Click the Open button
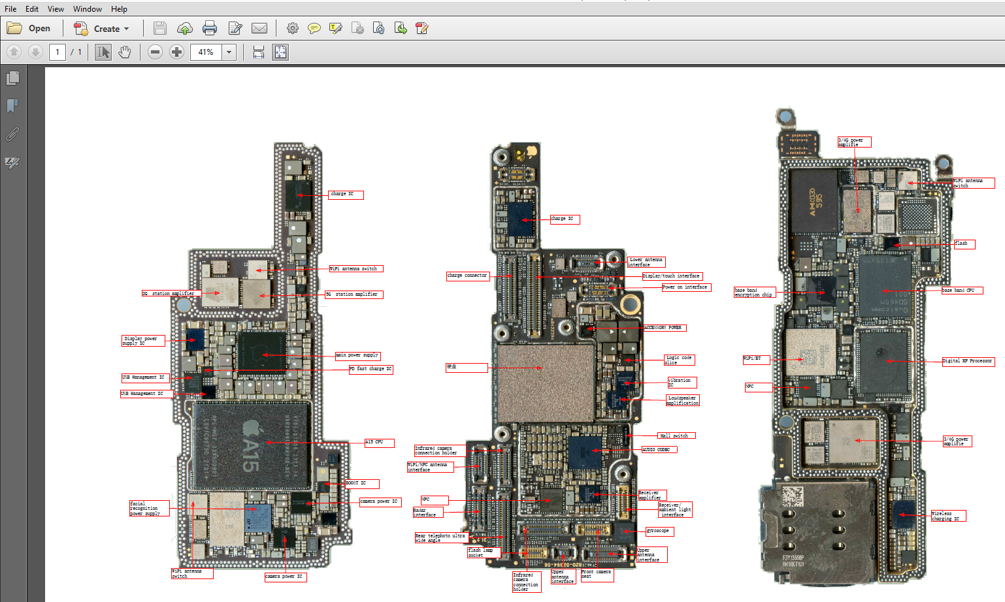This screenshot has width=1005, height=602. [29, 28]
